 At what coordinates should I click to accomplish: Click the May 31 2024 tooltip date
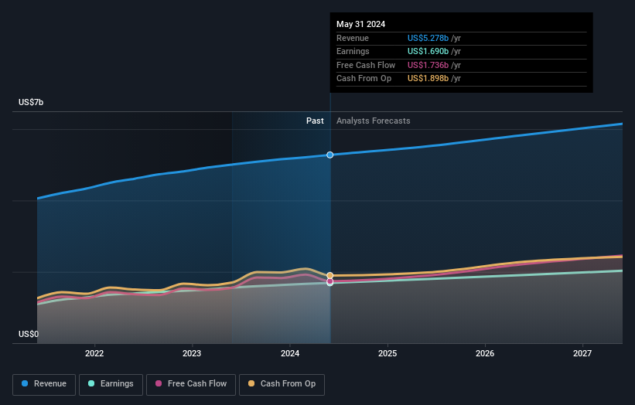coord(361,24)
